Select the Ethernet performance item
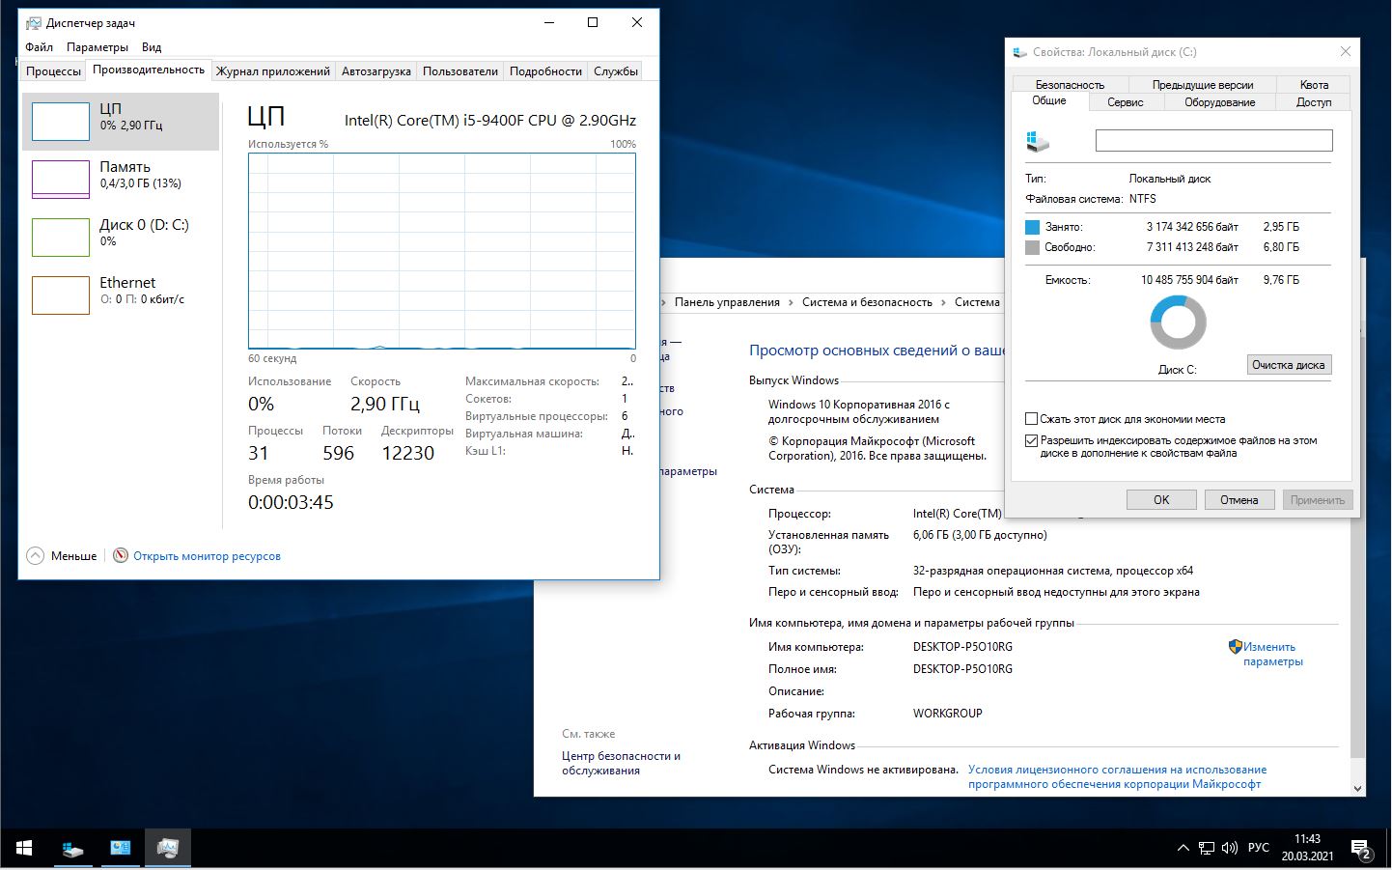This screenshot has width=1392, height=870. [121, 295]
